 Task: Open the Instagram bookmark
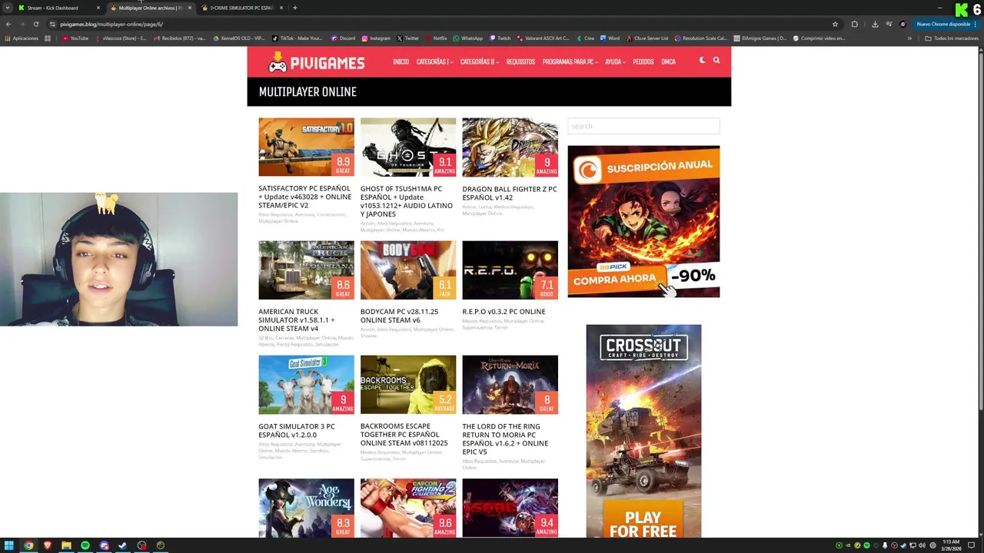pos(376,38)
